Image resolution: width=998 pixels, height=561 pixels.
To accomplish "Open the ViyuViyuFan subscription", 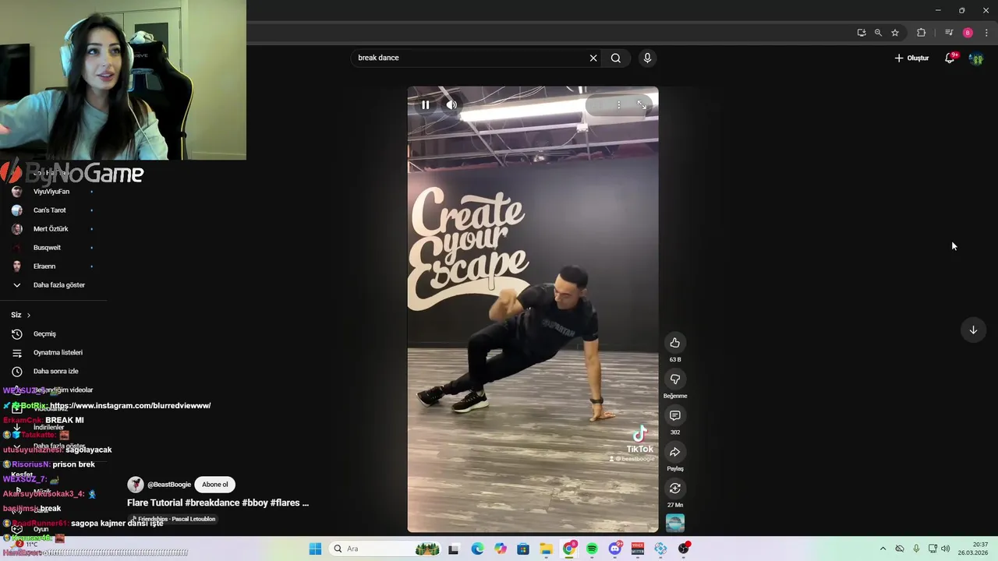I will point(51,192).
